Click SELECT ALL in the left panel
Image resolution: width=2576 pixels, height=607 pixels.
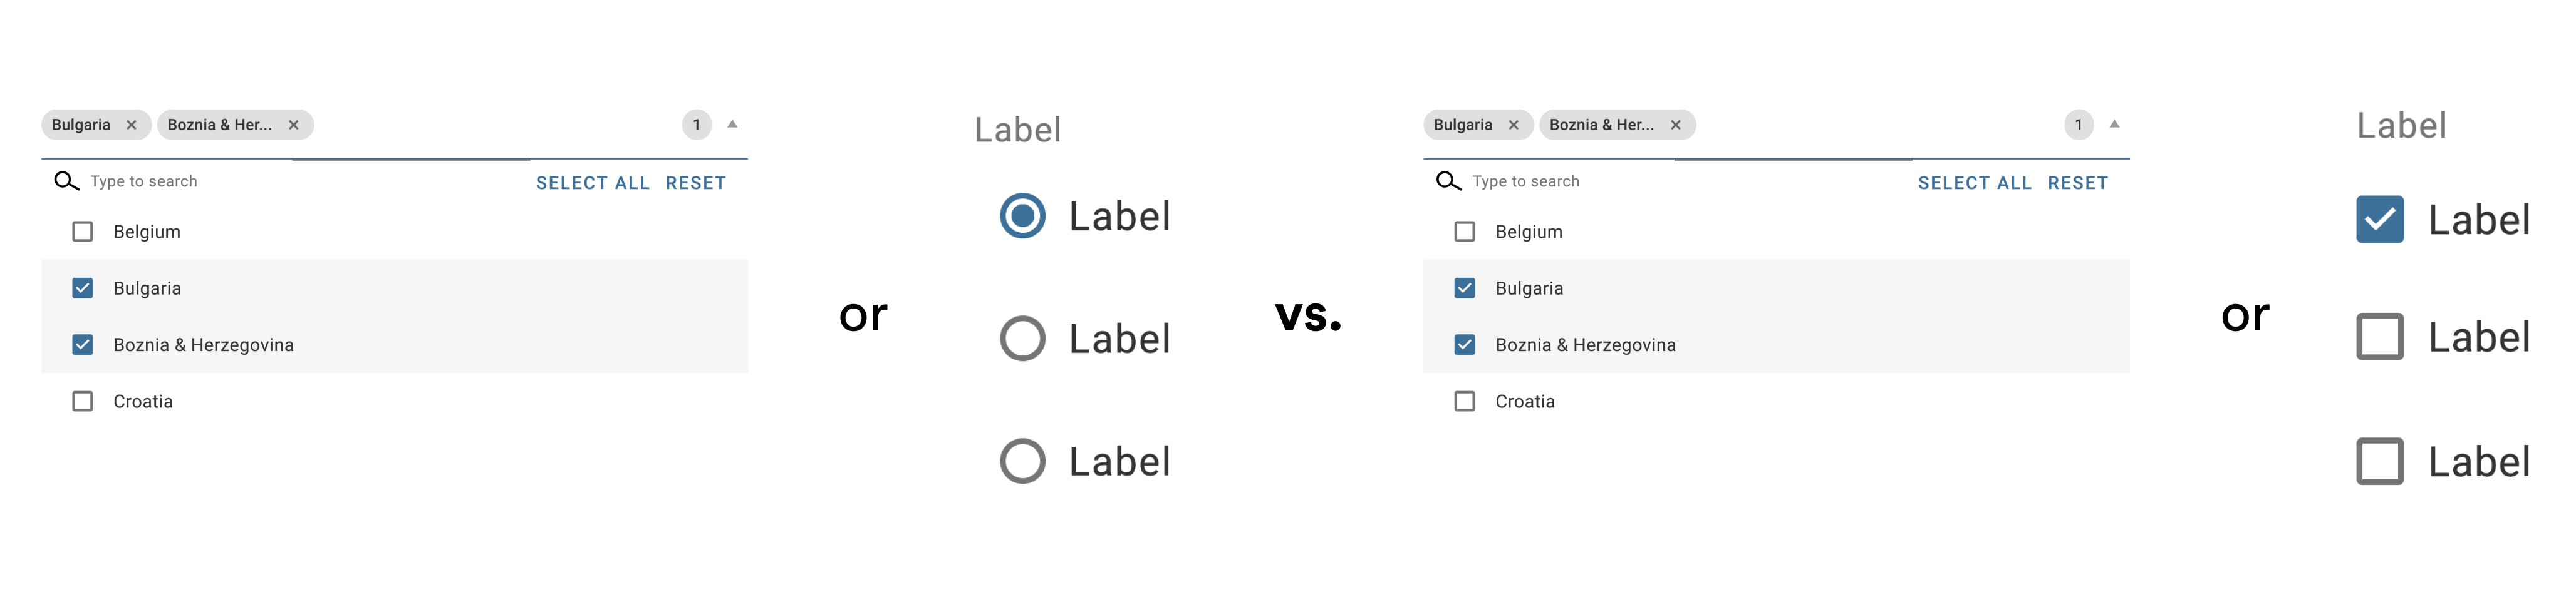pyautogui.click(x=593, y=183)
